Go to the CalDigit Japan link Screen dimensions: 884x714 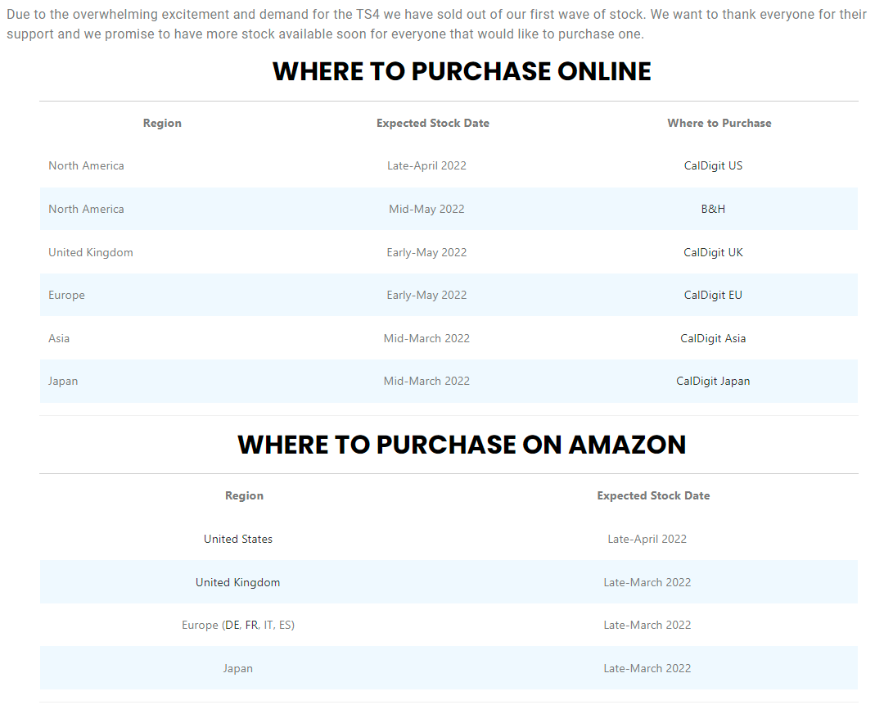click(713, 382)
